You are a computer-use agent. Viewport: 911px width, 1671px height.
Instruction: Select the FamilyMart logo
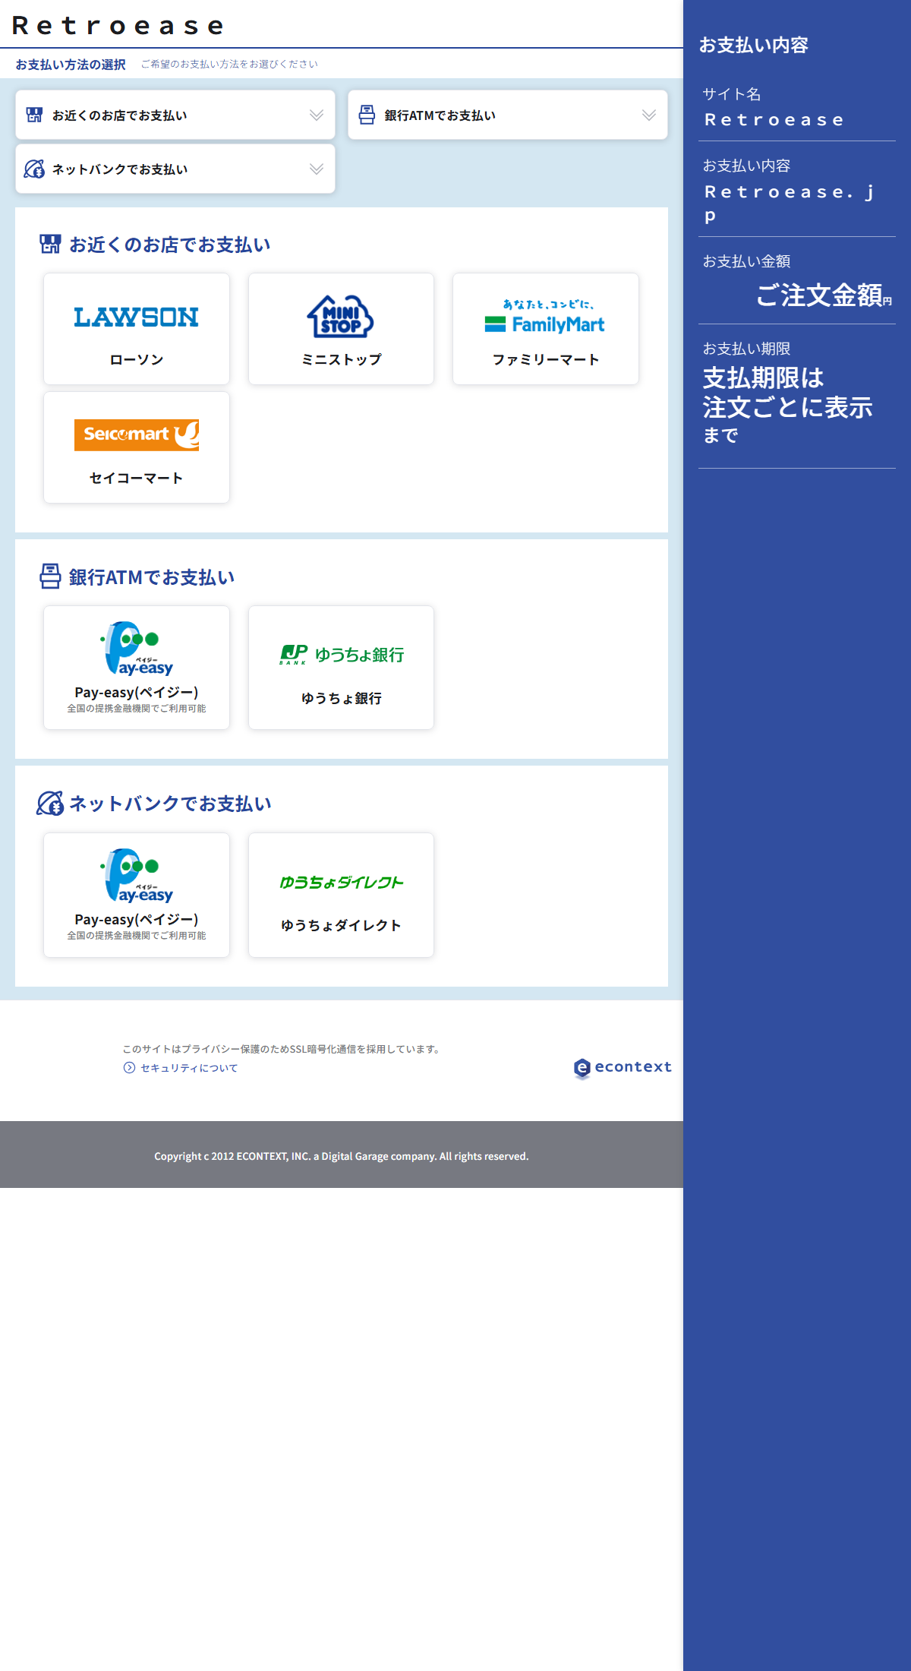(545, 317)
